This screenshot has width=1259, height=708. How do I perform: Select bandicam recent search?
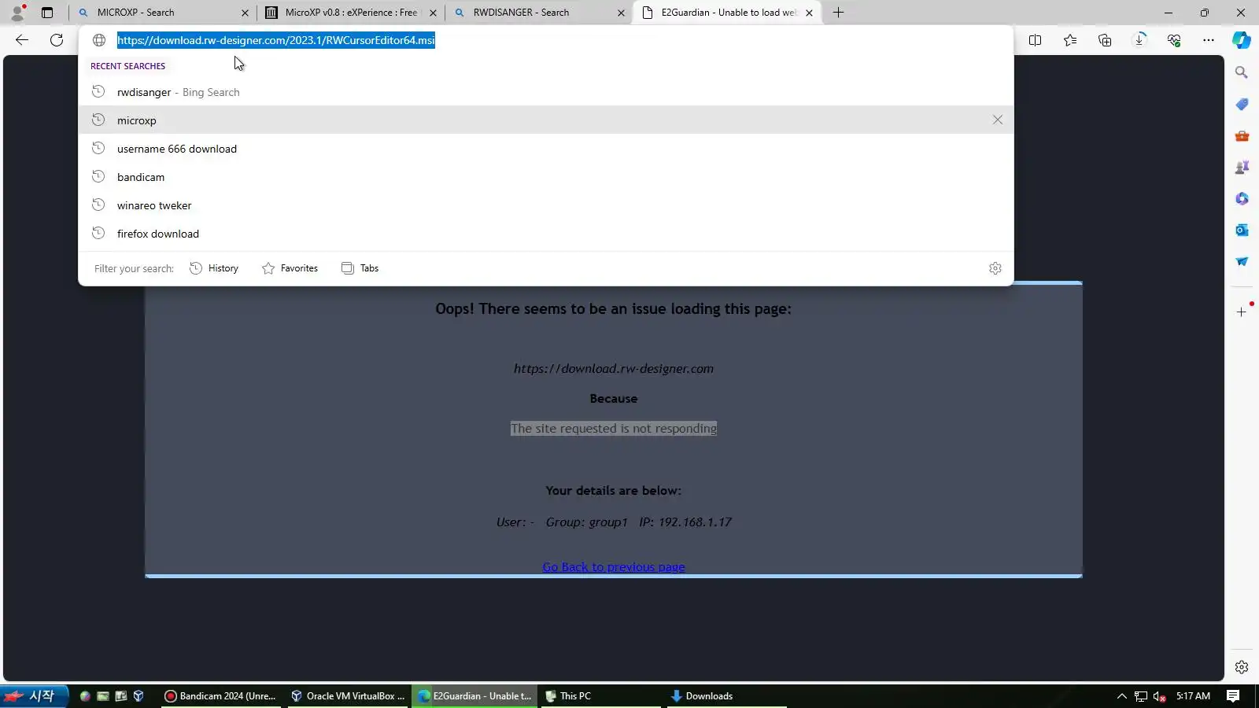[546, 177]
